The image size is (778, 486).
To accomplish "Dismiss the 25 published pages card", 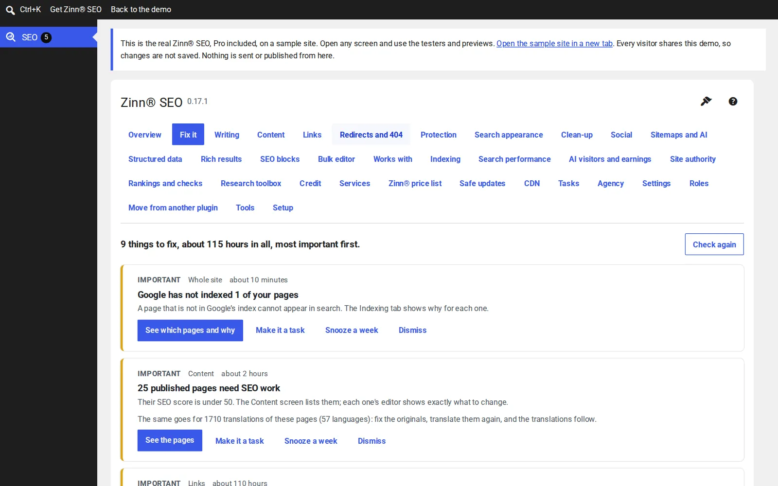I will pos(371,441).
